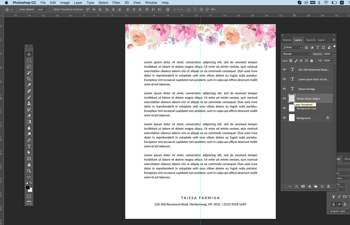Activate the Healing Brush tool

point(29,91)
